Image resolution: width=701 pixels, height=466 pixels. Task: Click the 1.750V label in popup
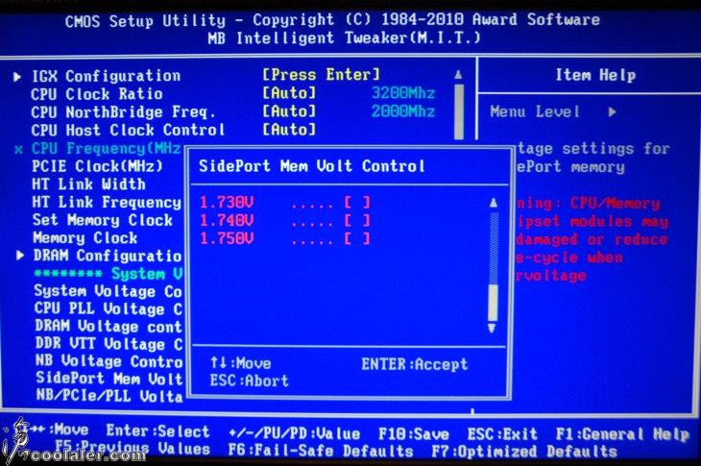click(227, 238)
